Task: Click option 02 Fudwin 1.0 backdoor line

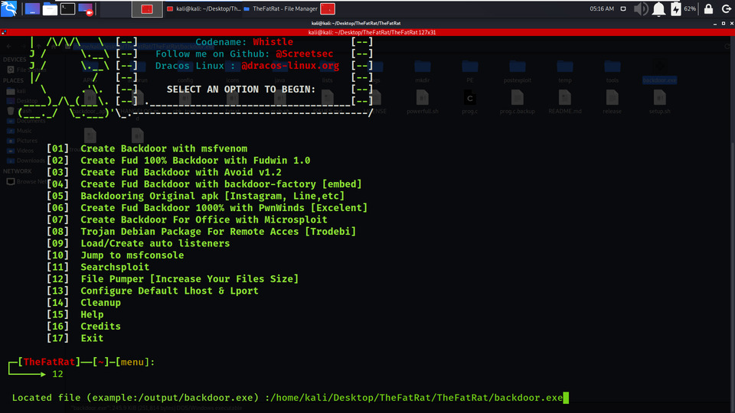Action: [x=178, y=160]
